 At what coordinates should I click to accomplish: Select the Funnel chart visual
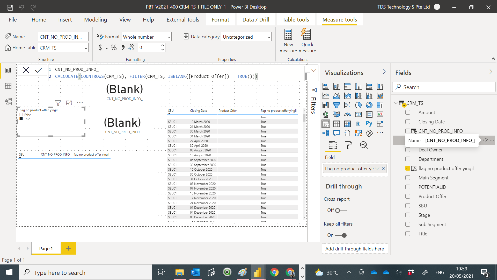(337, 105)
